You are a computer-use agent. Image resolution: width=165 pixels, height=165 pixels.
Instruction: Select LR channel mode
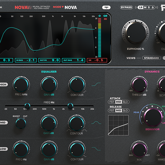point(141,7)
